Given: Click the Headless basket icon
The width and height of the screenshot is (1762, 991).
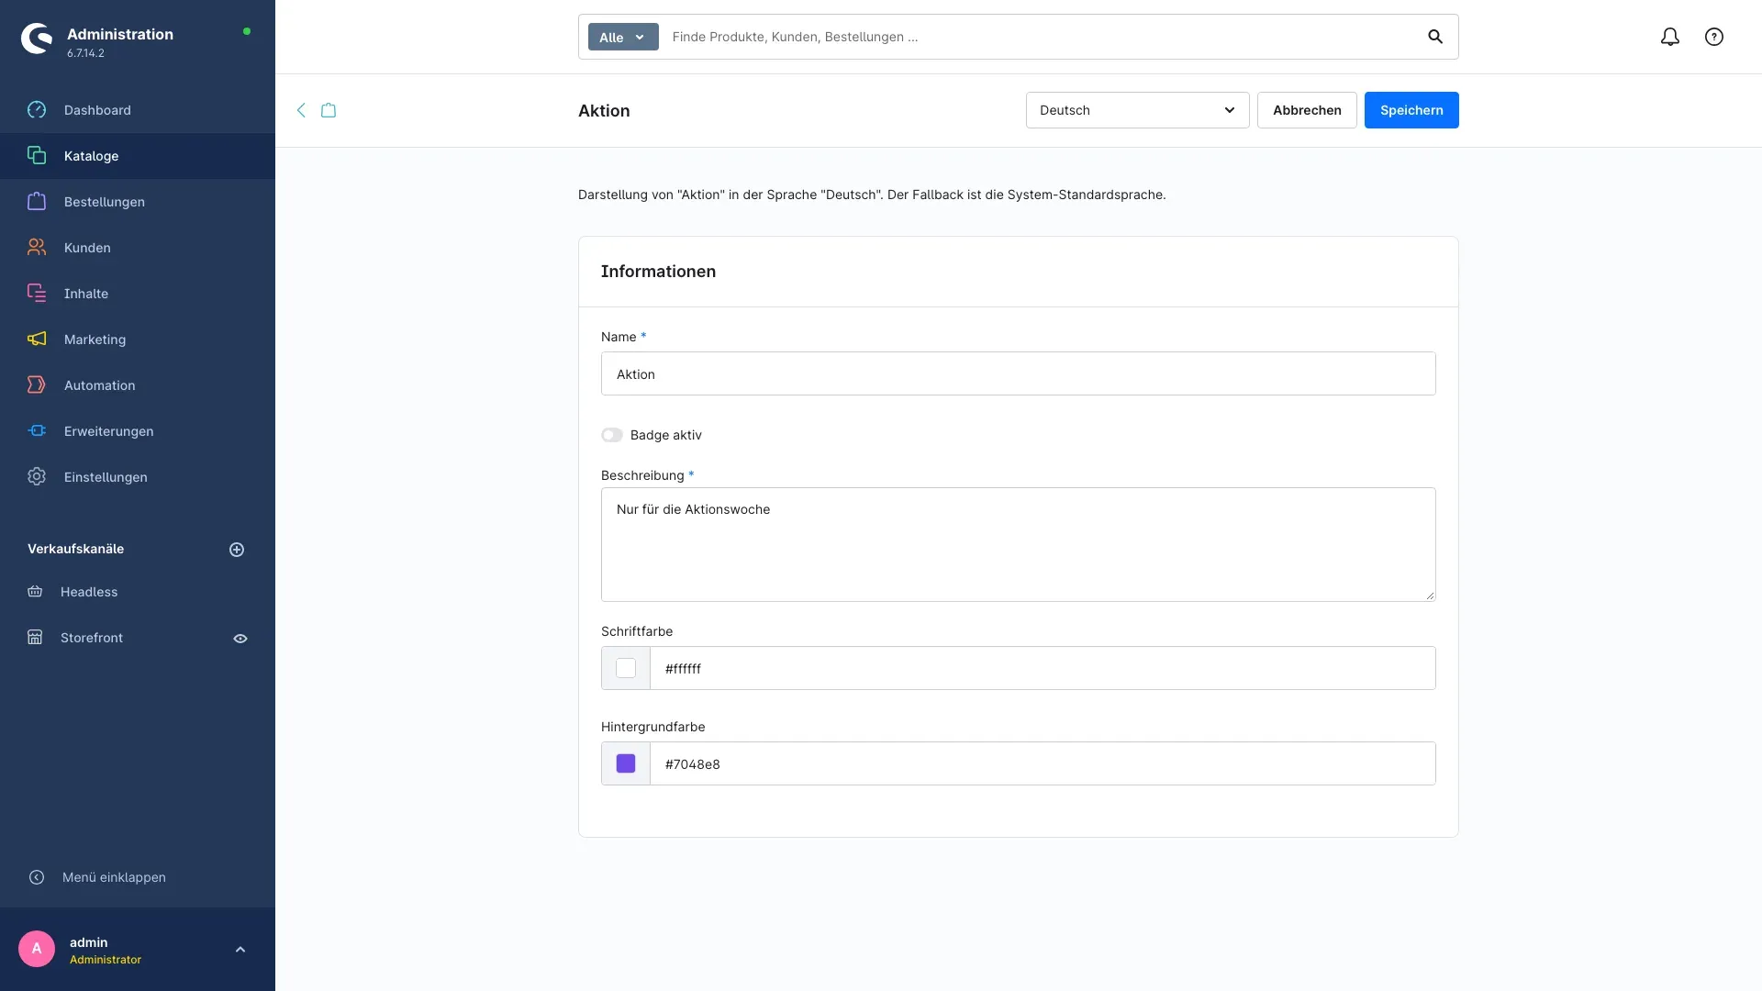Looking at the screenshot, I should tap(35, 592).
